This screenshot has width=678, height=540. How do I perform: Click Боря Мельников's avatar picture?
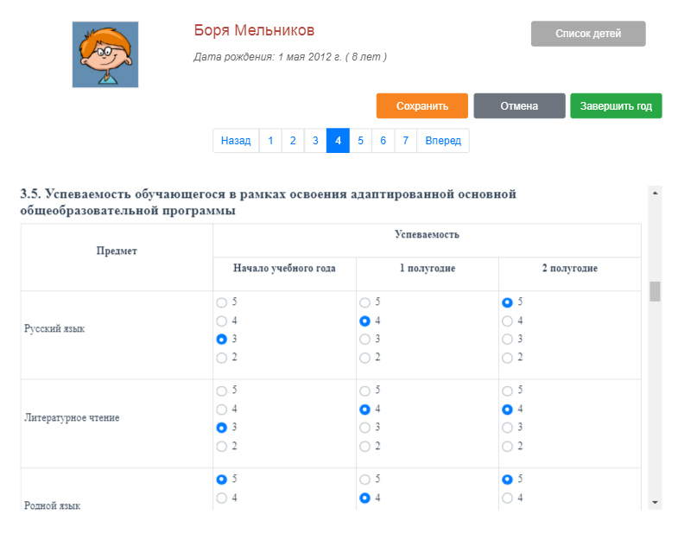coord(105,54)
